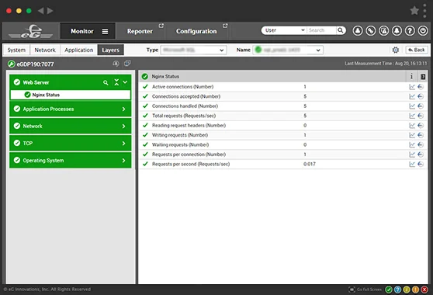Image resolution: width=433 pixels, height=295 pixels.
Task: Click the orange major alarm filter icon
Action: 415,290
